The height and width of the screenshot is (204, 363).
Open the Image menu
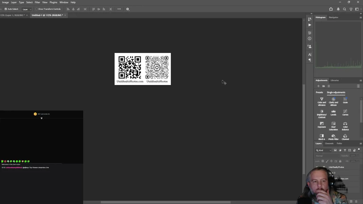pos(5,2)
